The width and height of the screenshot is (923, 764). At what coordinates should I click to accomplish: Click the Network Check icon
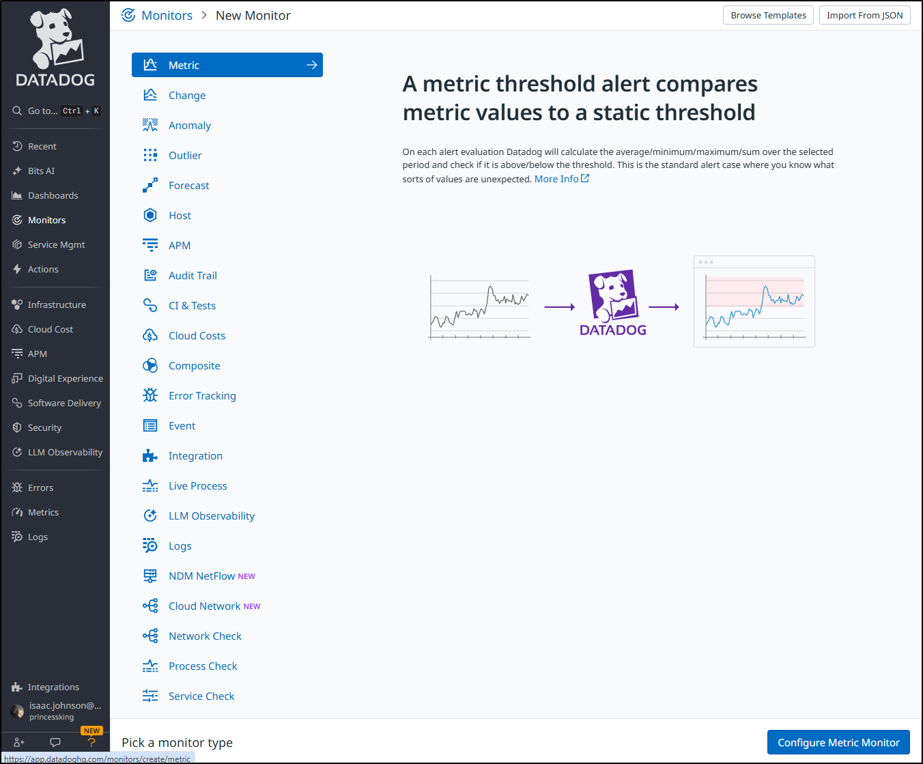click(x=150, y=636)
